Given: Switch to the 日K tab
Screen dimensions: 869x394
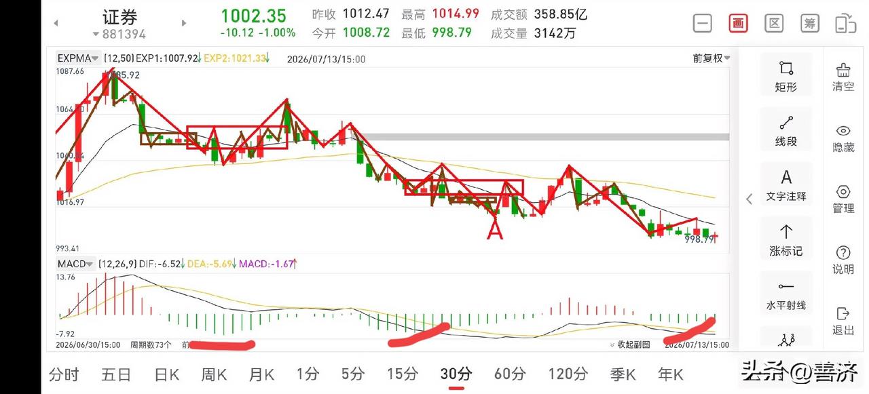Looking at the screenshot, I should tap(166, 374).
